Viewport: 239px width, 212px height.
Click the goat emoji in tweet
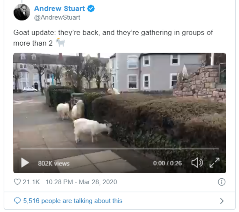[60, 42]
